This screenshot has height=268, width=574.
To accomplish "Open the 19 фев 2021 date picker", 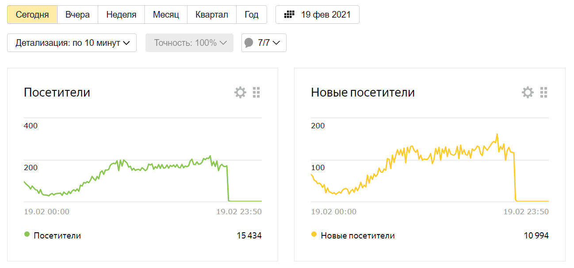I will [318, 15].
